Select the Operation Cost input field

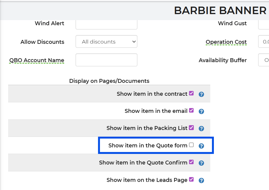(x=264, y=42)
